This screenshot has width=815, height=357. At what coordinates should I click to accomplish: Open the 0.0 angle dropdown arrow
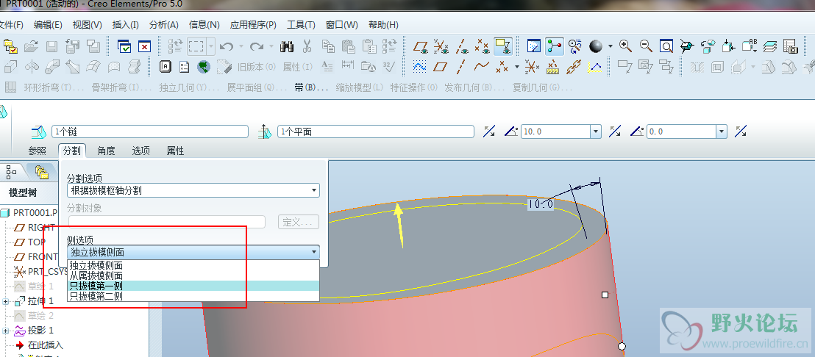pos(721,131)
